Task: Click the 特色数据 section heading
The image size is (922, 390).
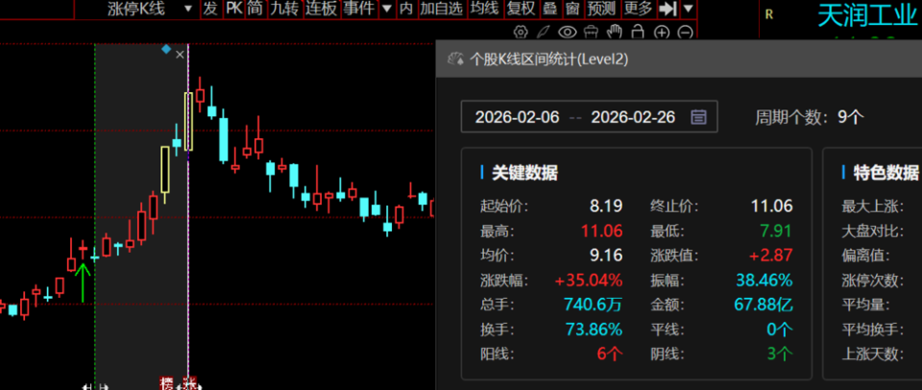Action: click(x=886, y=172)
